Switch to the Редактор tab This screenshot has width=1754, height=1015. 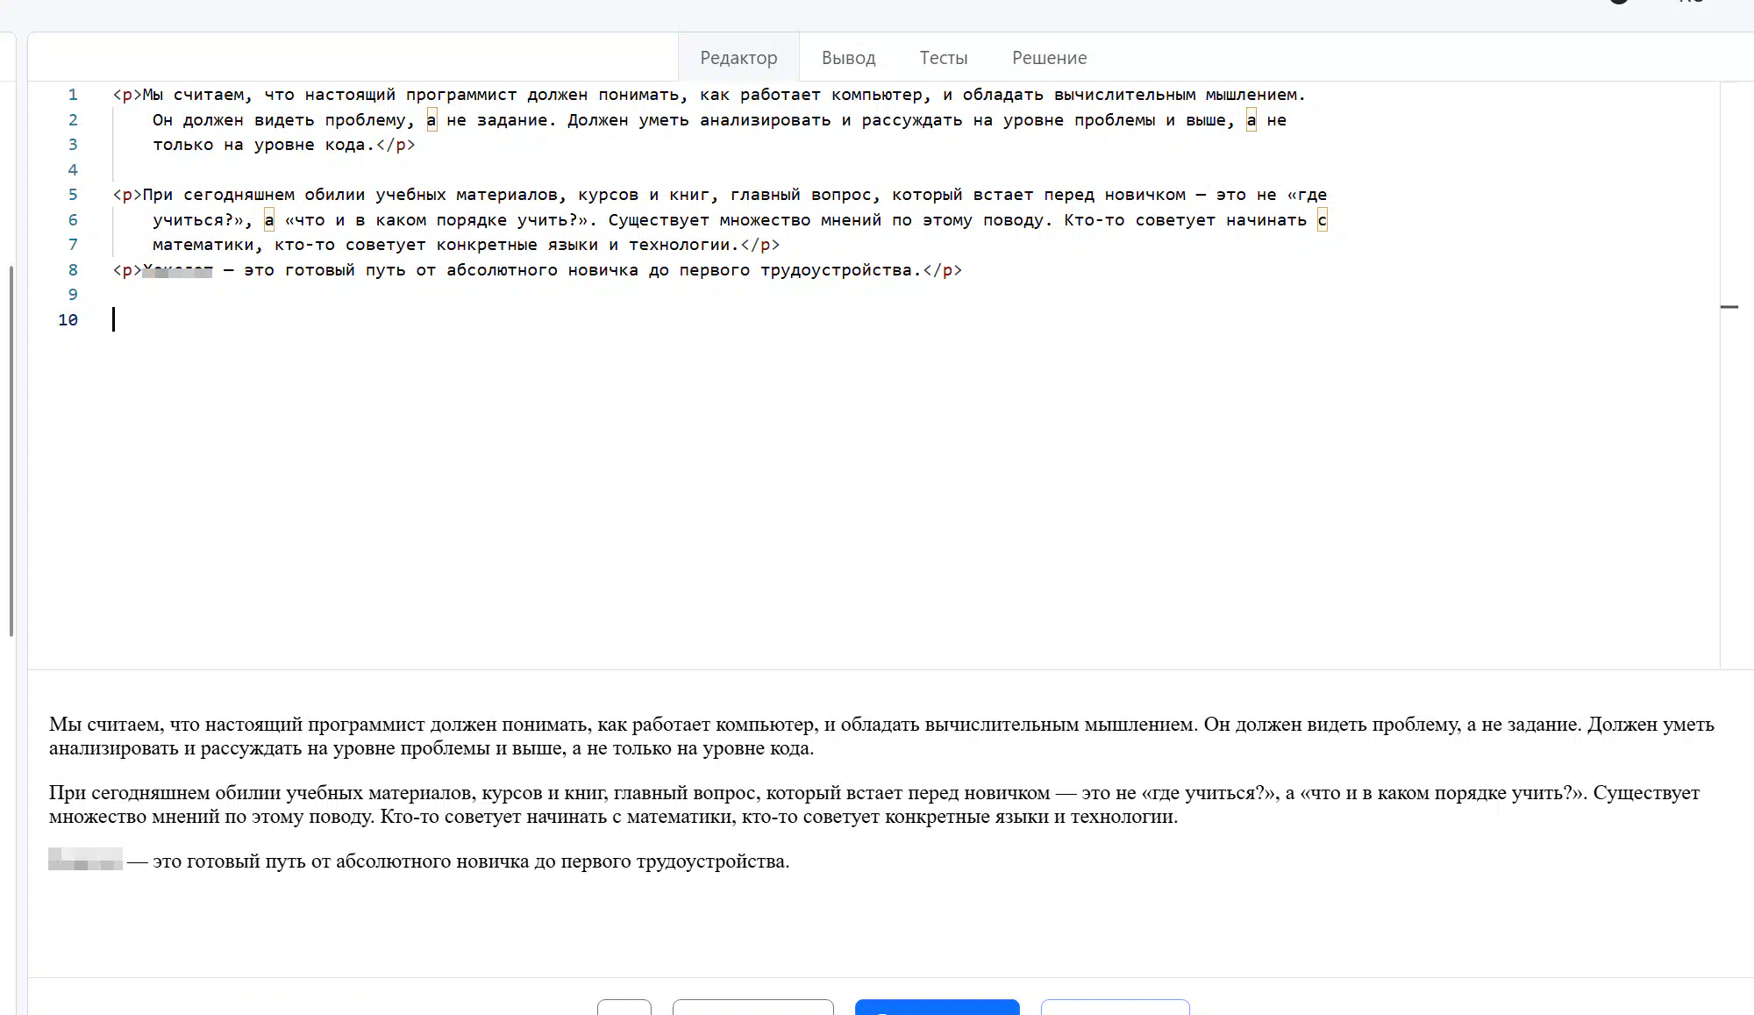pos(738,58)
